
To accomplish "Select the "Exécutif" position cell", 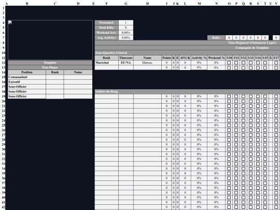I will [27, 82].
